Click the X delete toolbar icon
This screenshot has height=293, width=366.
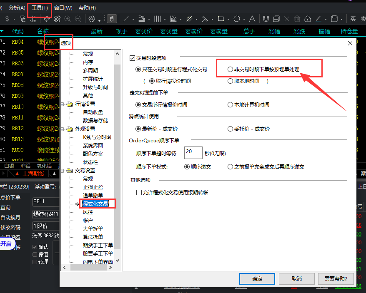click(287, 19)
